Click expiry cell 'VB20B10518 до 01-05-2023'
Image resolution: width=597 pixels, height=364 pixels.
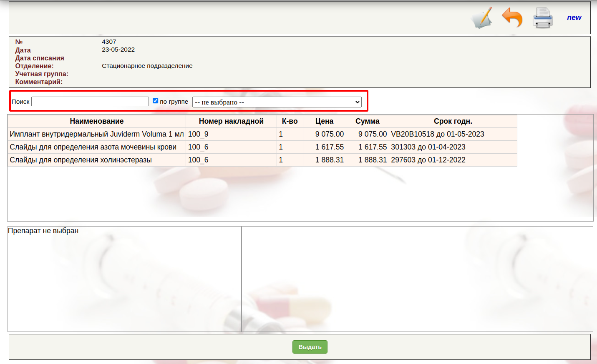click(437, 134)
